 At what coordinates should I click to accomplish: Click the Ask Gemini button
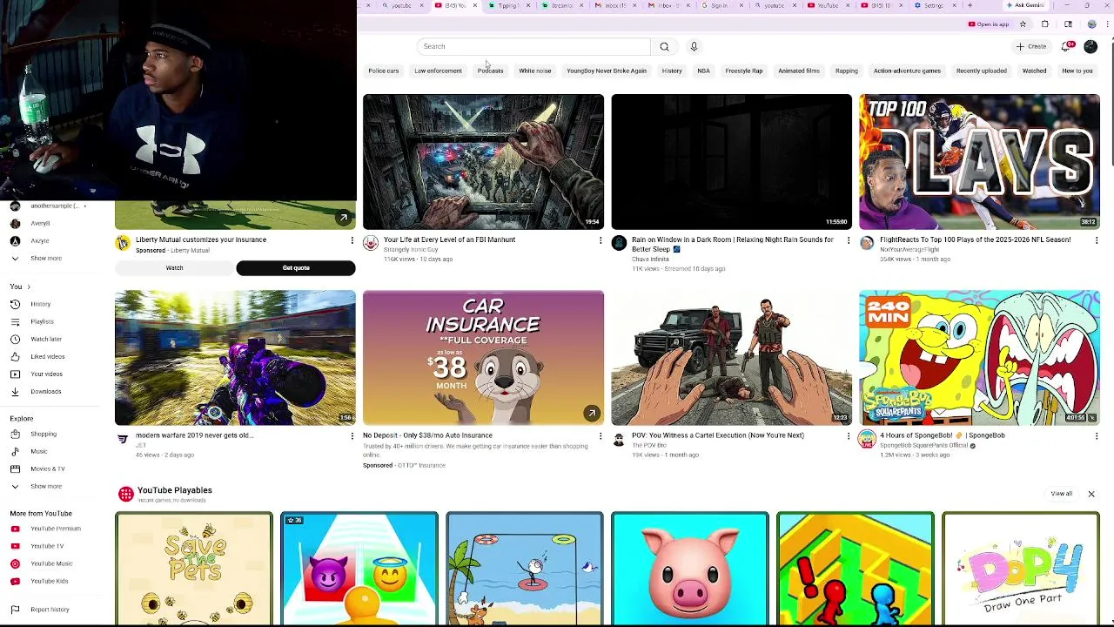pos(1026,5)
